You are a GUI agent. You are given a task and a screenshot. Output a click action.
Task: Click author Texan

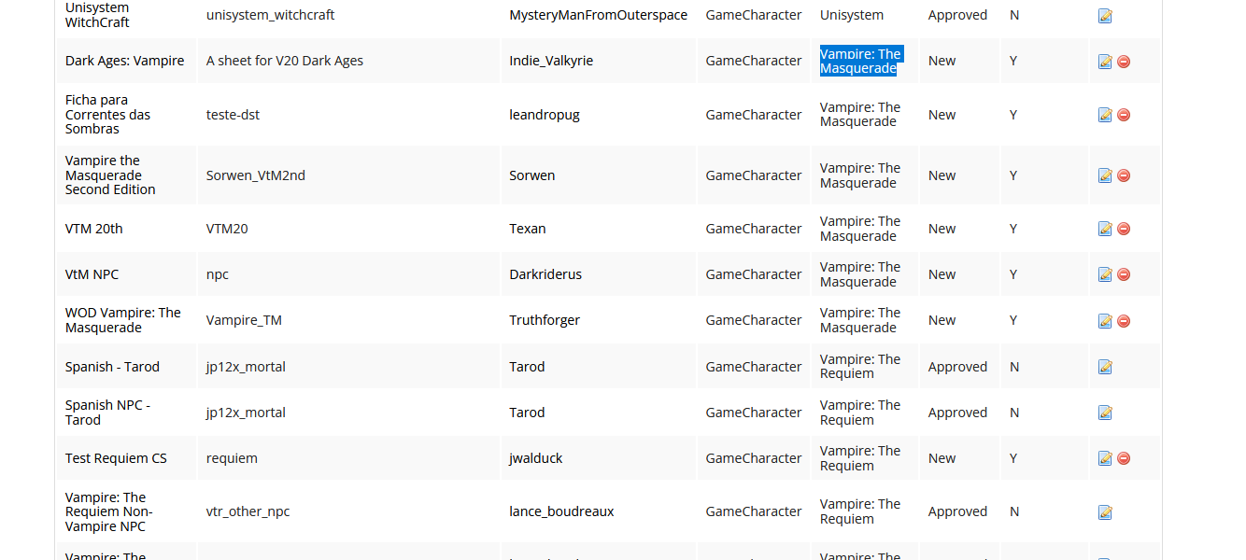528,229
